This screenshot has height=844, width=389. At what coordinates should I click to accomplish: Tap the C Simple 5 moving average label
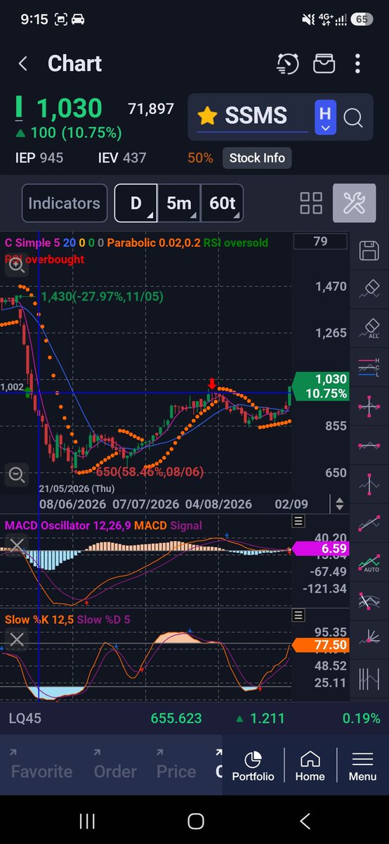pos(32,243)
